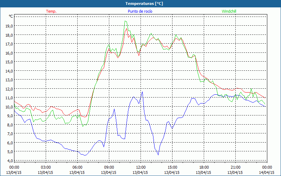Click the 06:00 time axis label
The image size is (281, 176).
tap(77, 168)
